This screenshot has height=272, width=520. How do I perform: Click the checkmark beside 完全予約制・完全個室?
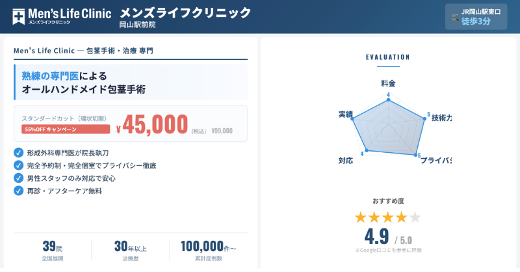tap(18, 165)
